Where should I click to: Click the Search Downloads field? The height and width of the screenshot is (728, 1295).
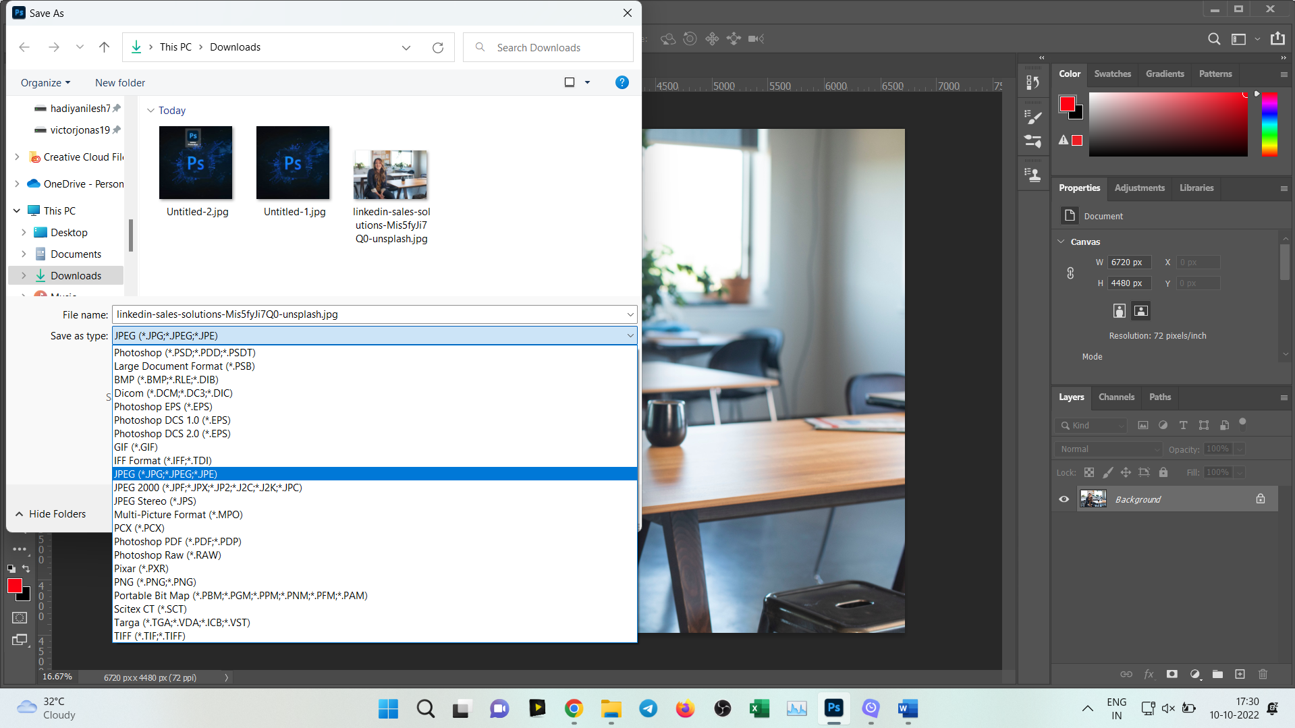click(x=548, y=47)
